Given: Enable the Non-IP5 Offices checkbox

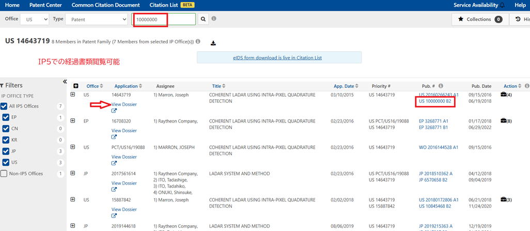Looking at the screenshot, I should 4,174.
